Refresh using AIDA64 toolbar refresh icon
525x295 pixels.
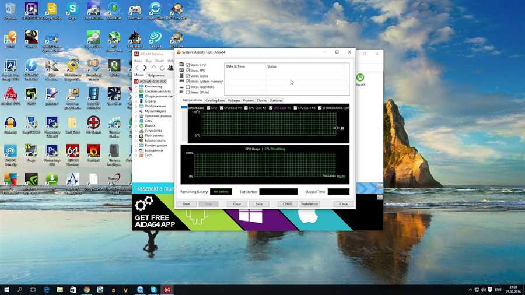pyautogui.click(x=162, y=68)
